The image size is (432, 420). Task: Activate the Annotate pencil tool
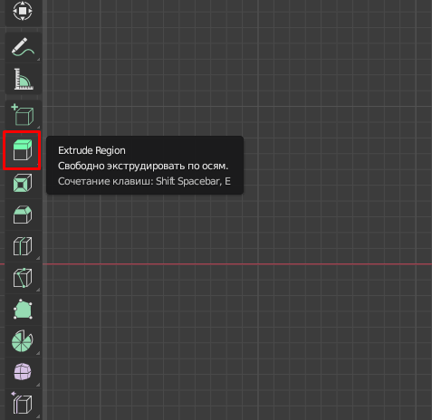pyautogui.click(x=23, y=47)
